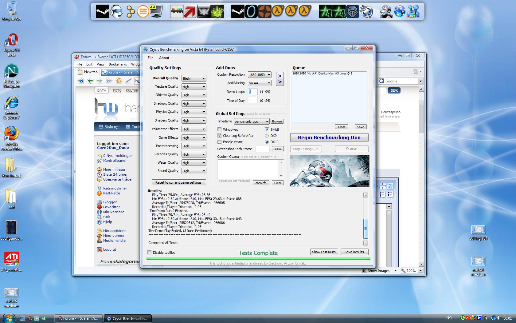Open the Edit menu in Opera window
The height and width of the screenshot is (323, 516).
tap(89, 64)
